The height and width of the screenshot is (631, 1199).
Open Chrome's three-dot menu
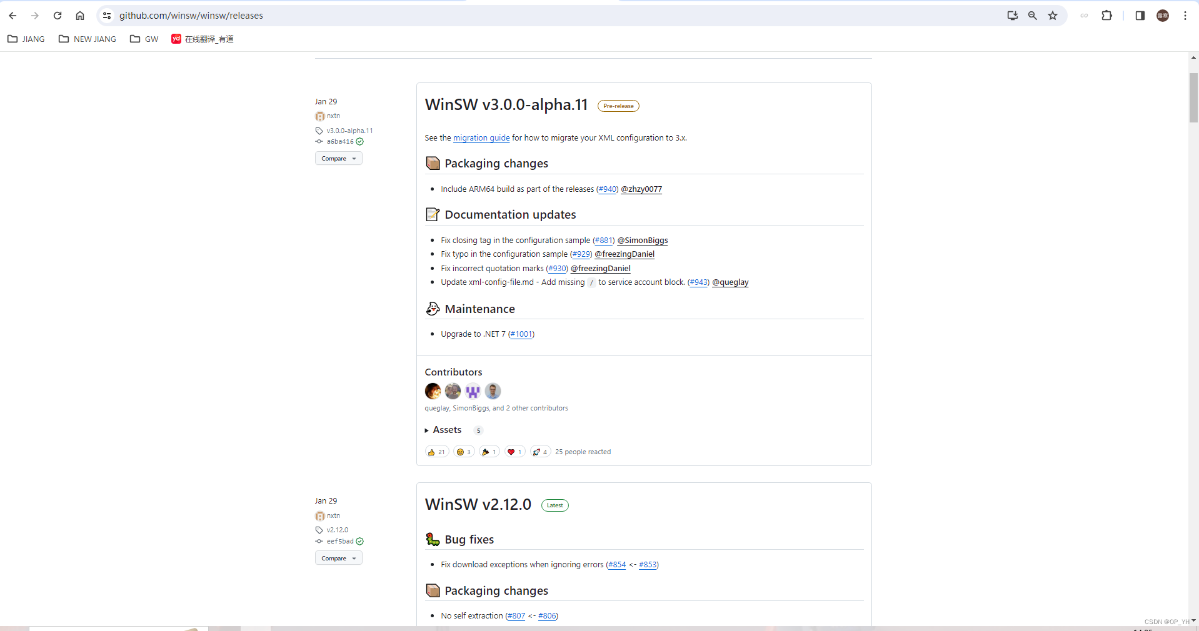click(1185, 16)
